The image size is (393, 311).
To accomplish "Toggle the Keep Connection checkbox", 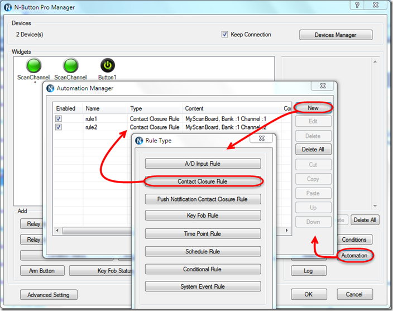I will click(224, 34).
